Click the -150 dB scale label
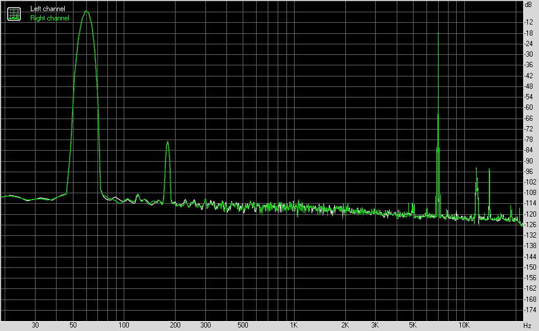The image size is (539, 331). click(x=530, y=267)
